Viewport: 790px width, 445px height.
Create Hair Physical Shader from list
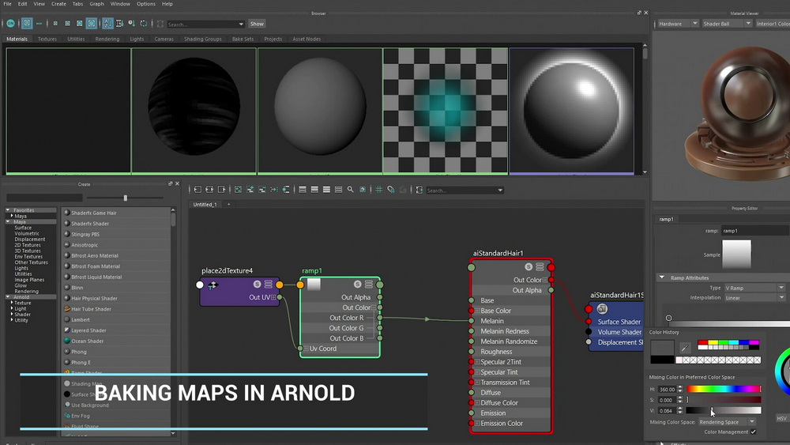[94, 298]
